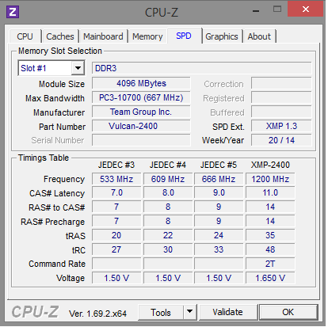Go to the About tab

tap(259, 36)
